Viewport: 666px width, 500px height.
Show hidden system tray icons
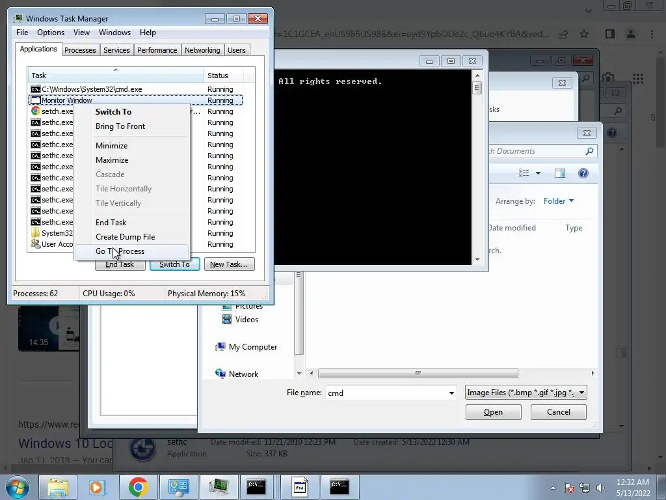(553, 488)
